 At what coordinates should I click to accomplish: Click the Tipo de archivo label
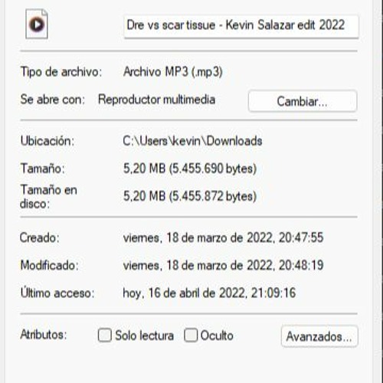click(x=61, y=72)
